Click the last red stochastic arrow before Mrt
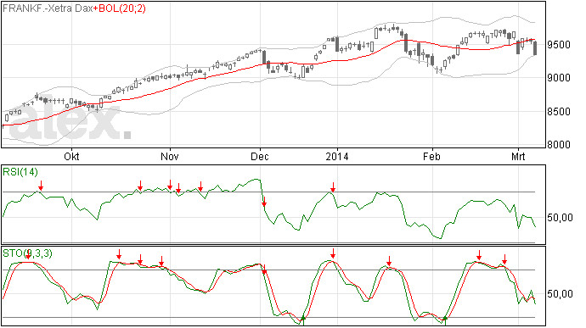586x328 pixels. 504,259
